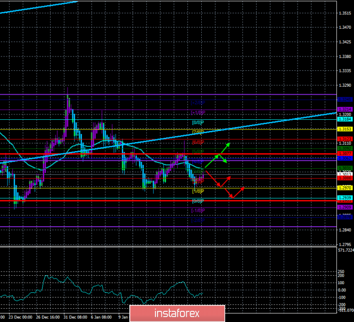This screenshot has height=322, width=354.
Task: Click the 1.3184 cyan price label
Action: click(x=345, y=119)
